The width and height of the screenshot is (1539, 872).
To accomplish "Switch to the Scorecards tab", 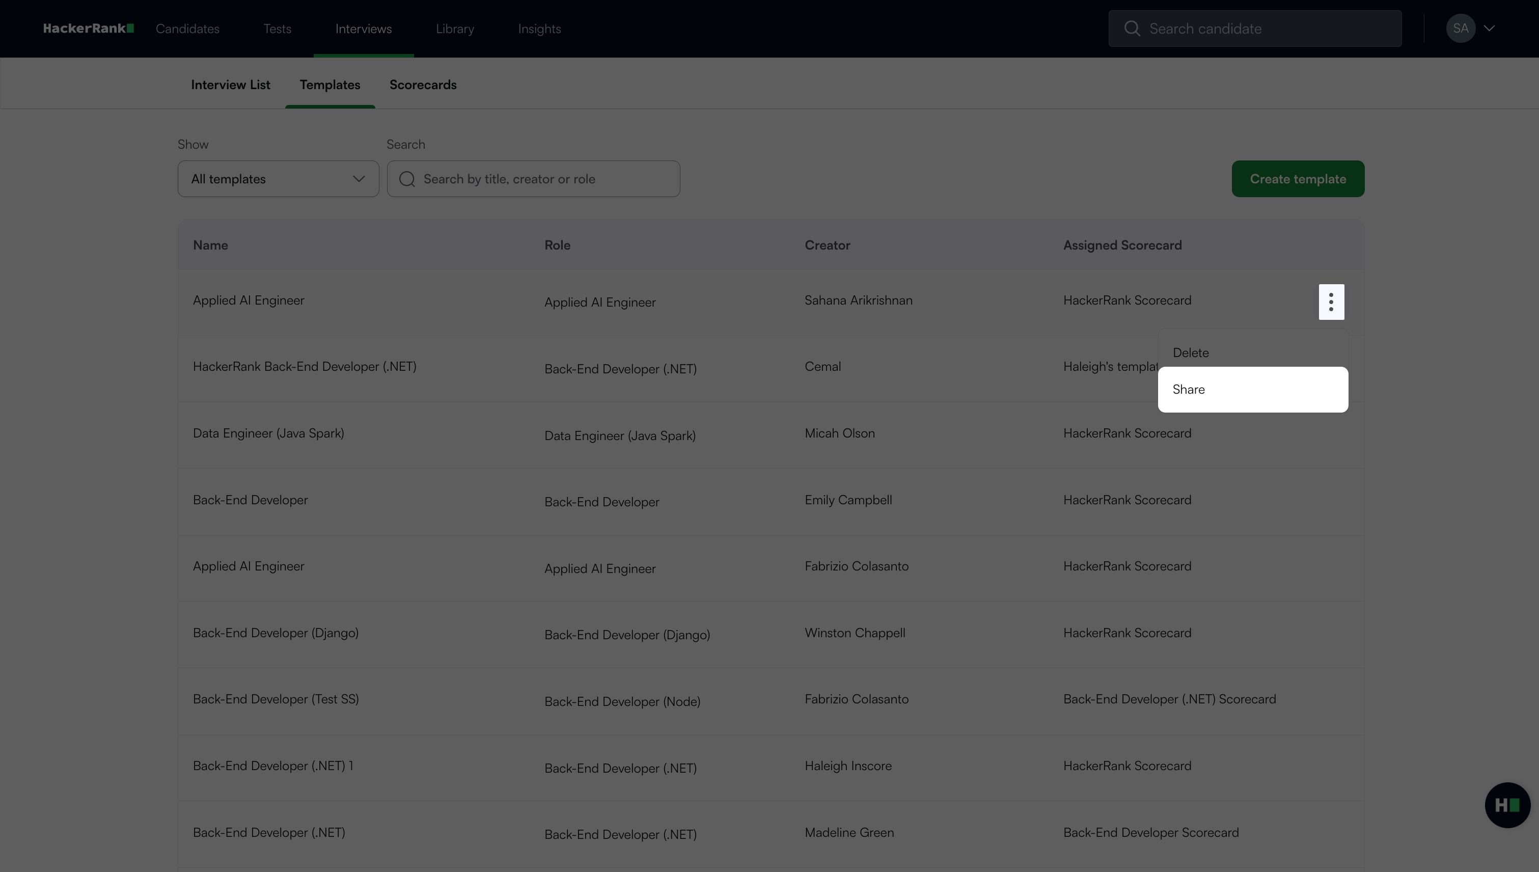I will (423, 85).
